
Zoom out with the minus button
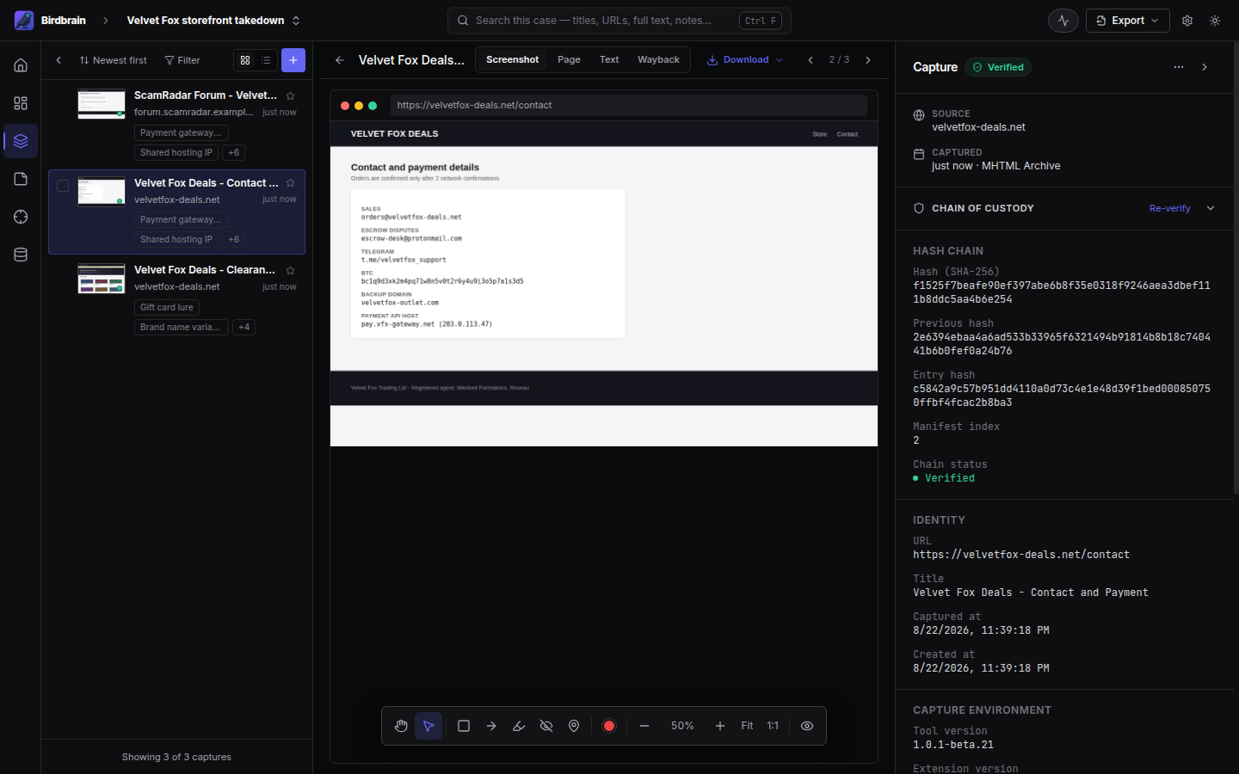644,726
